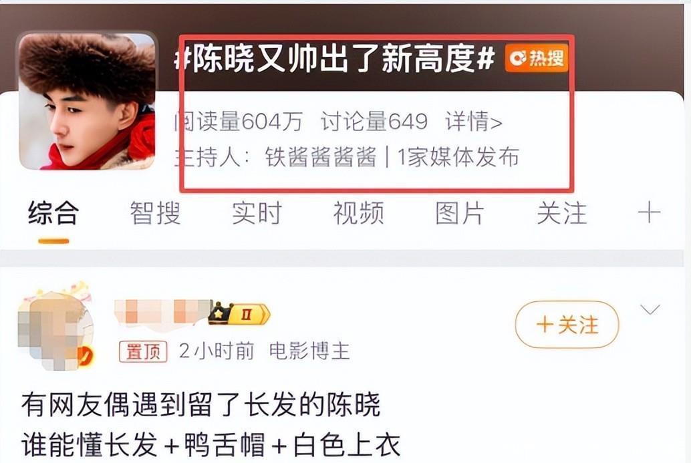The image size is (691, 463).
Task: Tap the topic avatar thumbnail with fur hat
Action: 87,101
